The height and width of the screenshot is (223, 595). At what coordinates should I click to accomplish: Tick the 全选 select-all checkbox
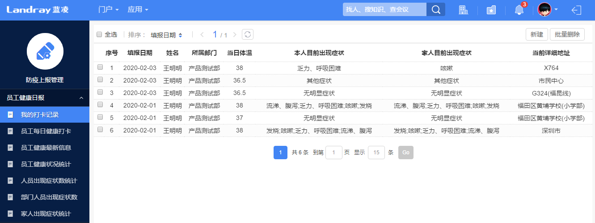(x=99, y=34)
